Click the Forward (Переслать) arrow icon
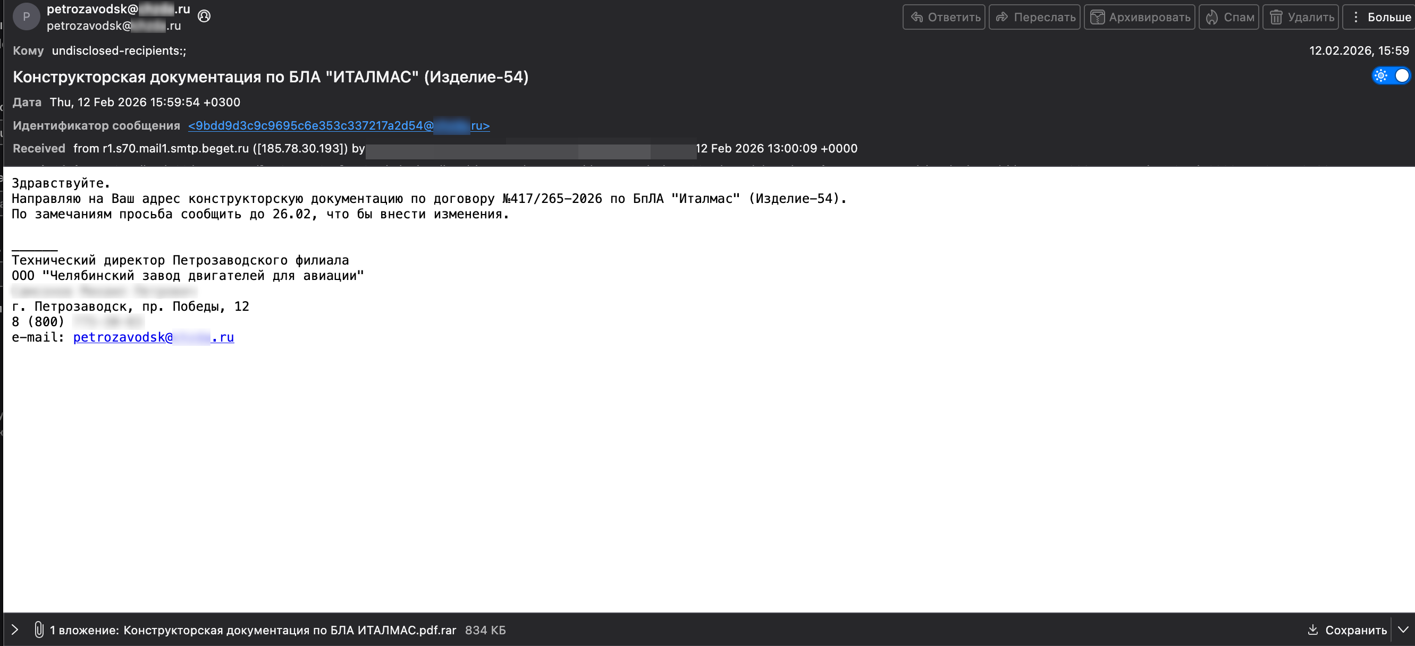 (1002, 17)
